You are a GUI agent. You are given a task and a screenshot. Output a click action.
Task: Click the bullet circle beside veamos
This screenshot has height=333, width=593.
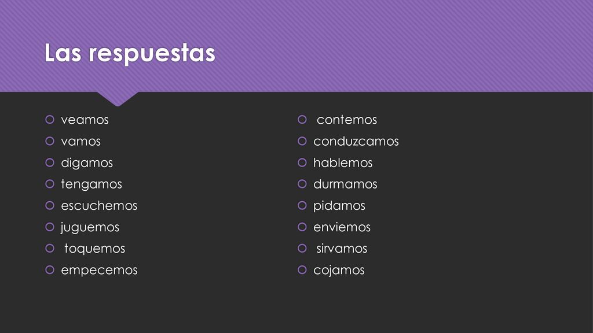[50, 120]
